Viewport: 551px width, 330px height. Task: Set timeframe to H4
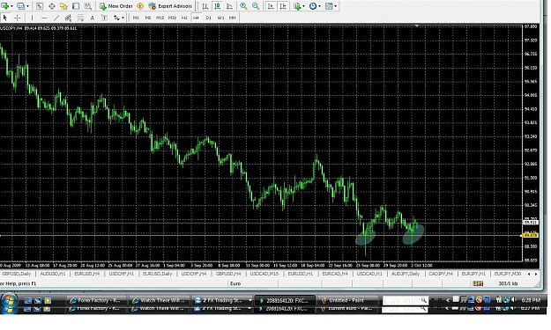[197, 18]
